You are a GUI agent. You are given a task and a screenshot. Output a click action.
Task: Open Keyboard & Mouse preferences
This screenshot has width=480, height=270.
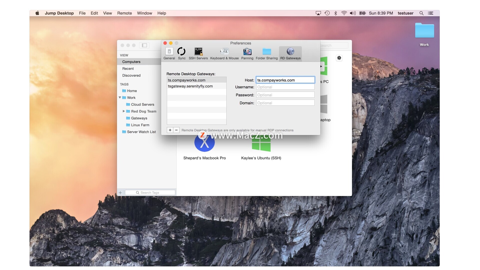(x=224, y=54)
